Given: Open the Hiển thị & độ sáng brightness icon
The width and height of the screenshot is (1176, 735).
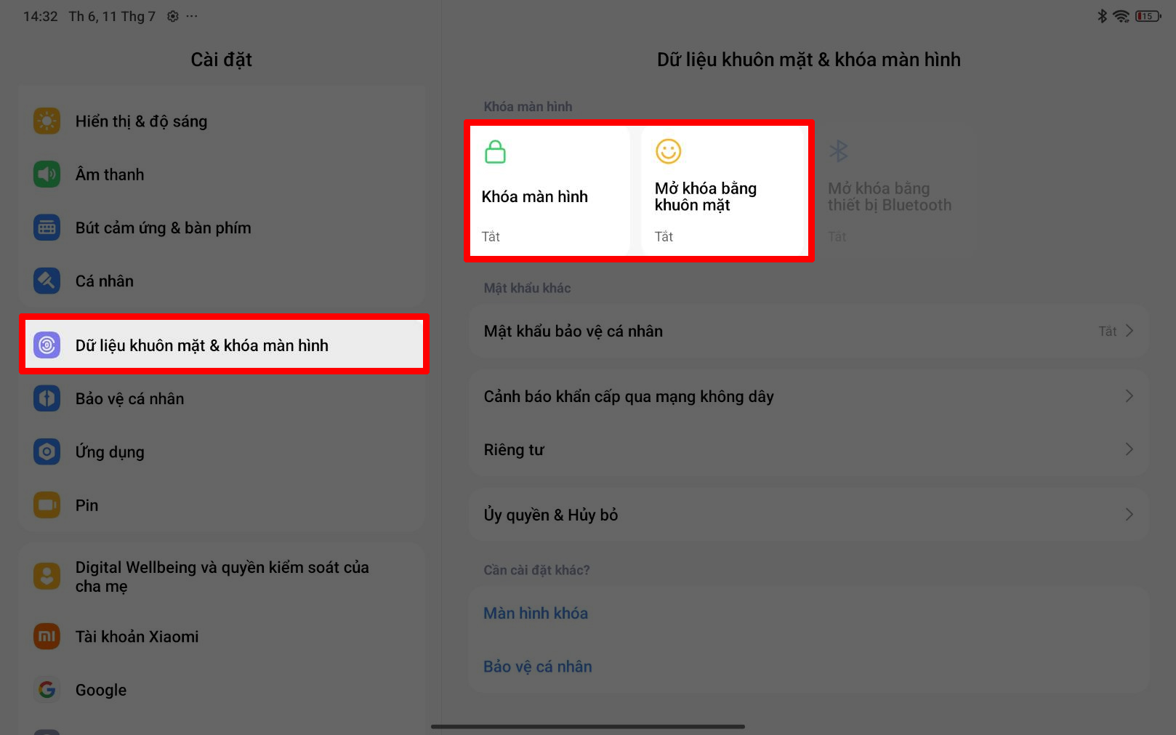Looking at the screenshot, I should pyautogui.click(x=47, y=121).
